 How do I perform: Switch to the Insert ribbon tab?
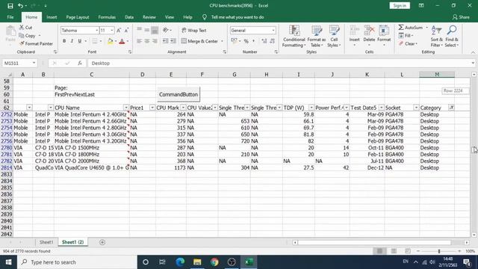[x=52, y=17]
